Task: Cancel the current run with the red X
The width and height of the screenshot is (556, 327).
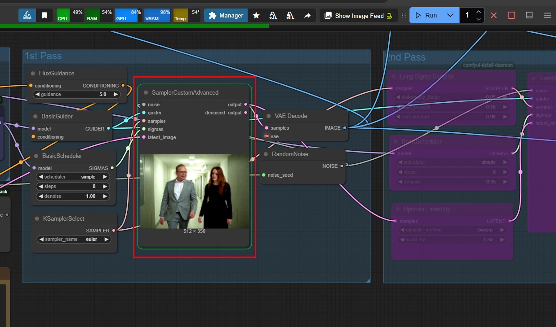Action: pos(494,15)
